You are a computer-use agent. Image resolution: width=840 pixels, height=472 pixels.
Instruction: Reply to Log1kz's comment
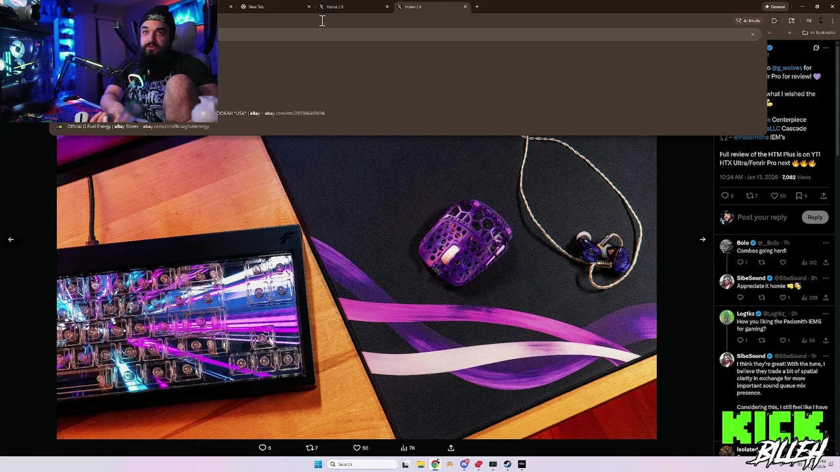pyautogui.click(x=742, y=340)
